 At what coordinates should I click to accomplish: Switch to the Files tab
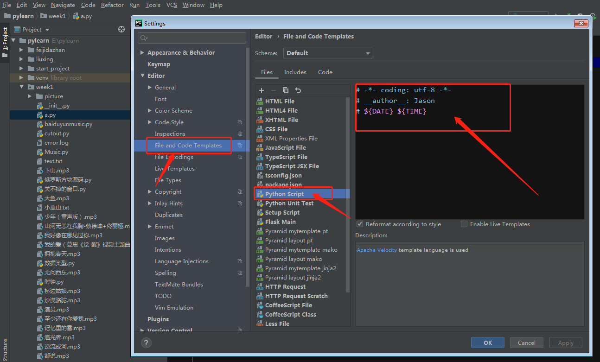click(267, 72)
